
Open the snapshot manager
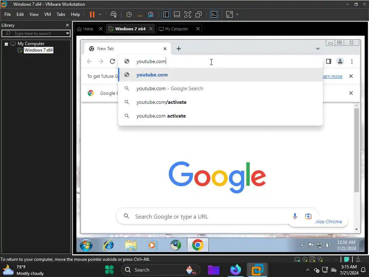click(151, 14)
